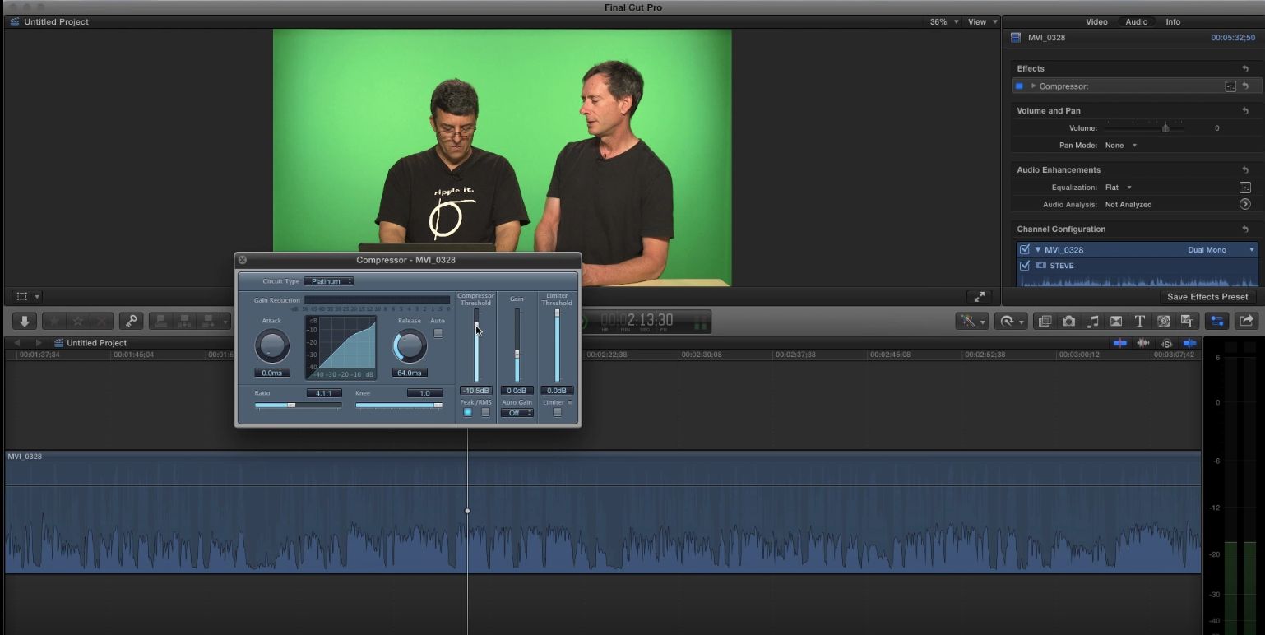
Task: Reset the Compressor effect with its hooked arrow
Action: coord(1245,86)
